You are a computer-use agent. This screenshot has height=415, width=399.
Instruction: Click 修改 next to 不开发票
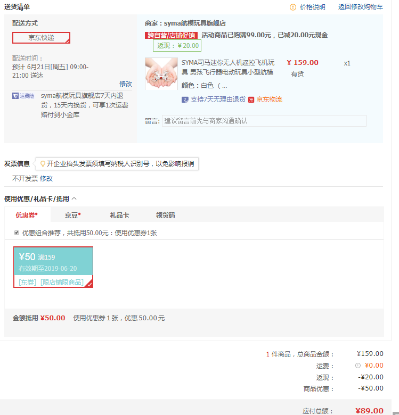(46, 179)
